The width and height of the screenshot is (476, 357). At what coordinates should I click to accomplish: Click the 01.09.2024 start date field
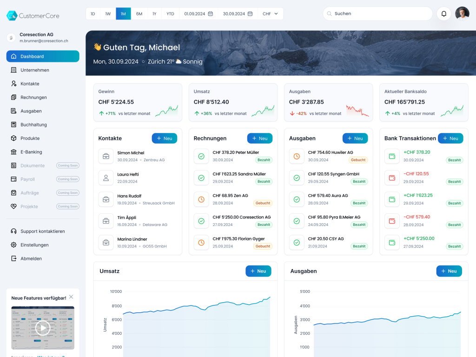point(198,13)
